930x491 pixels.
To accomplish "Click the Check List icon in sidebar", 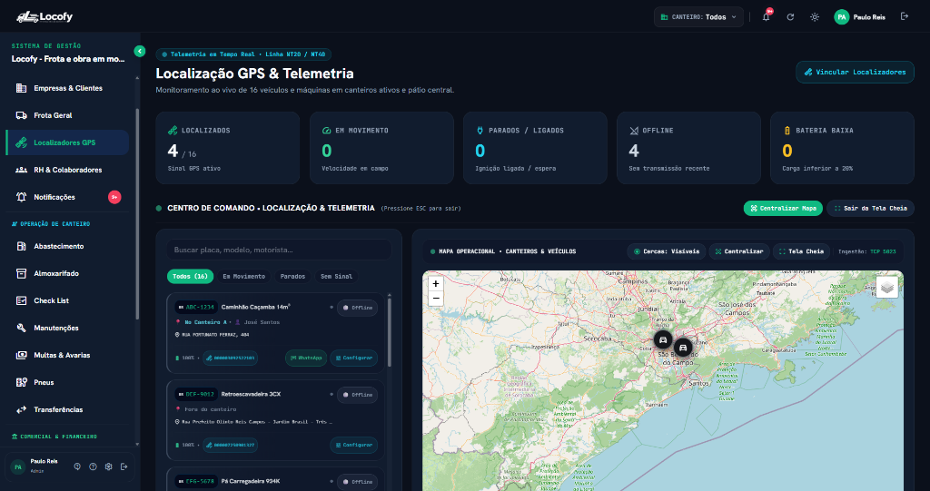I will pos(22,300).
